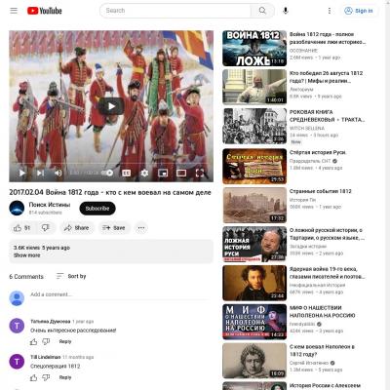This screenshot has width=390, height=390.
Task: Open Till Lindelman's profile avatar
Action: click(x=17, y=362)
